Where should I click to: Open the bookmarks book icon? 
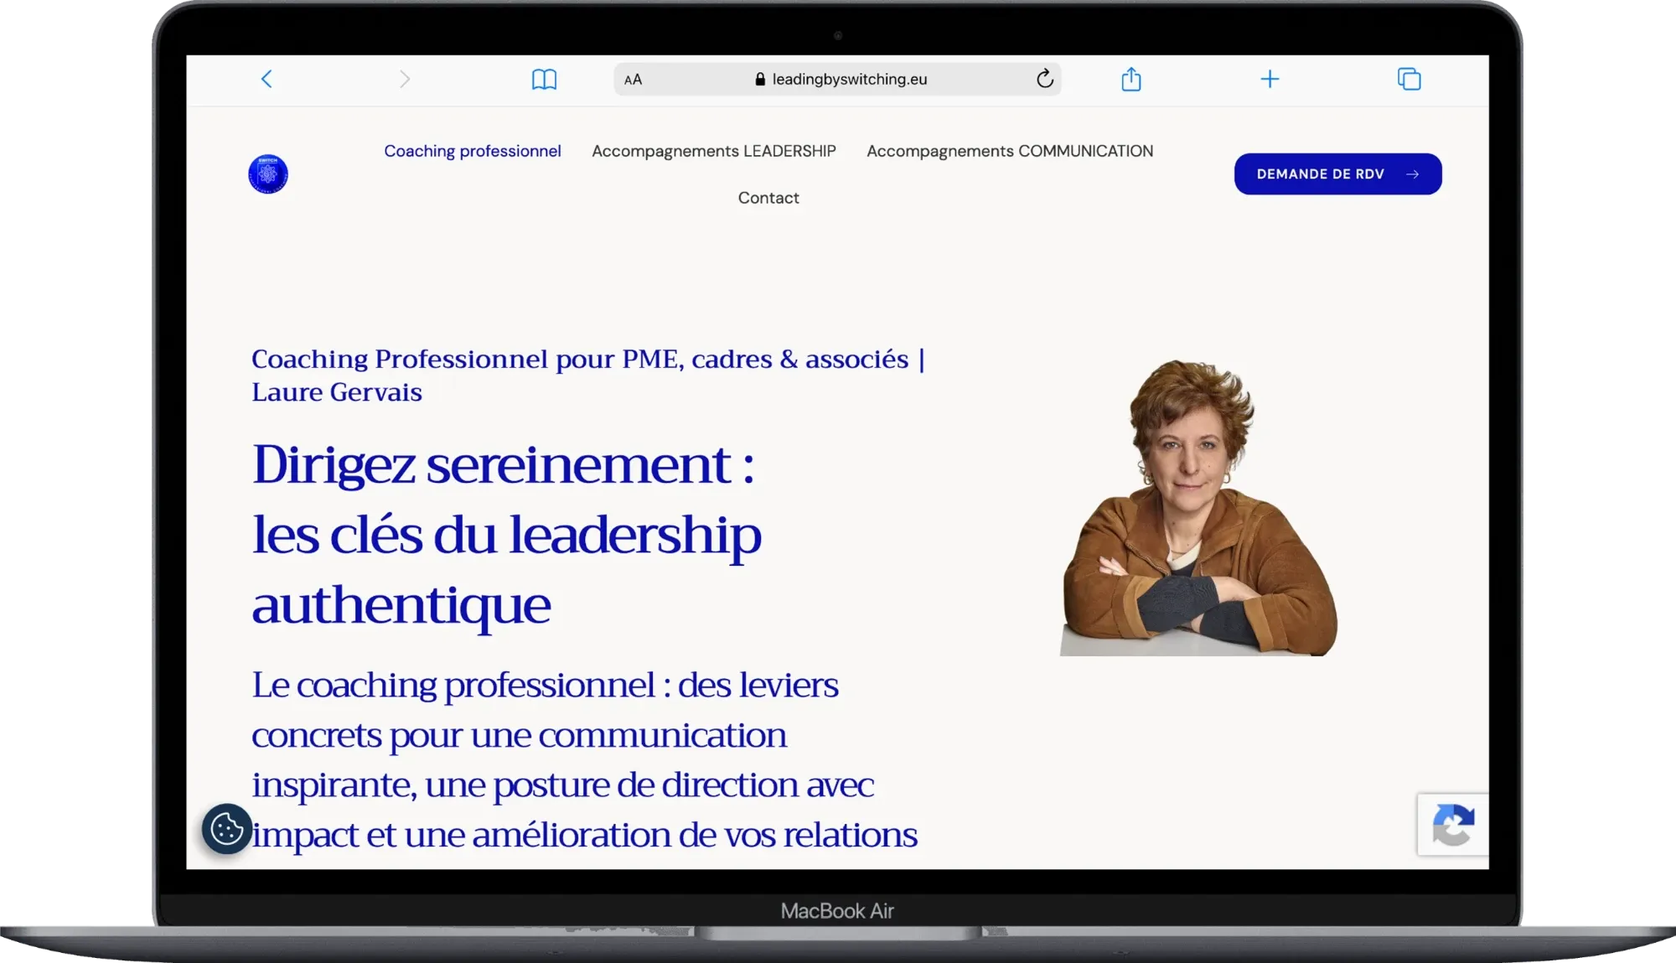[x=544, y=80]
